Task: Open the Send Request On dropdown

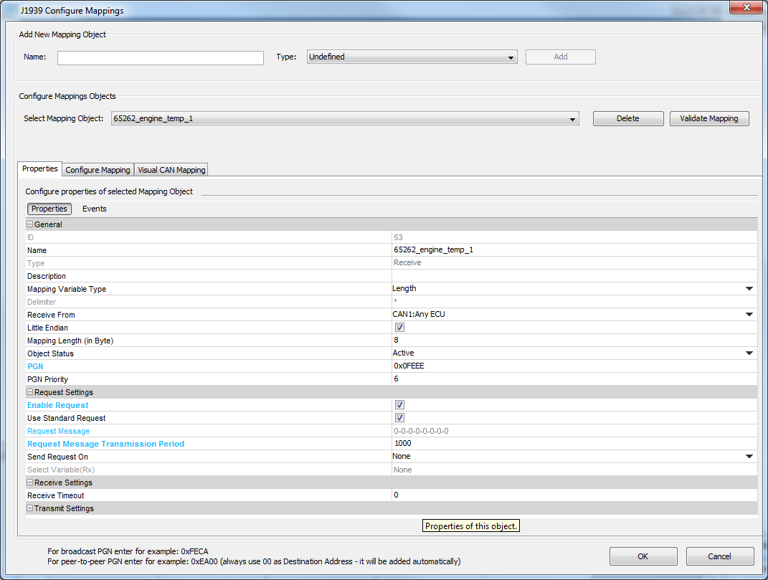Action: point(749,456)
